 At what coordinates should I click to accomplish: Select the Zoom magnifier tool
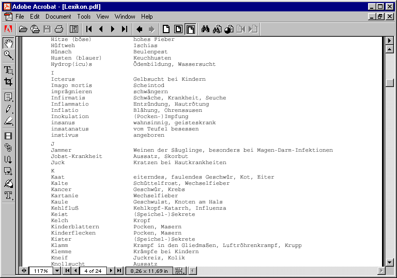pyautogui.click(x=8, y=55)
